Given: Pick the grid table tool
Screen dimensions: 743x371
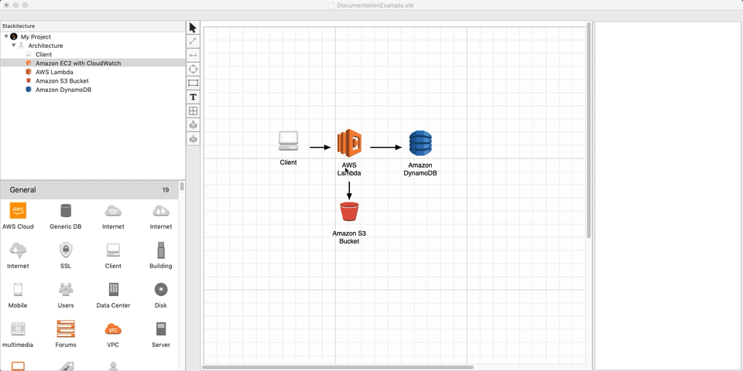Looking at the screenshot, I should (x=193, y=111).
